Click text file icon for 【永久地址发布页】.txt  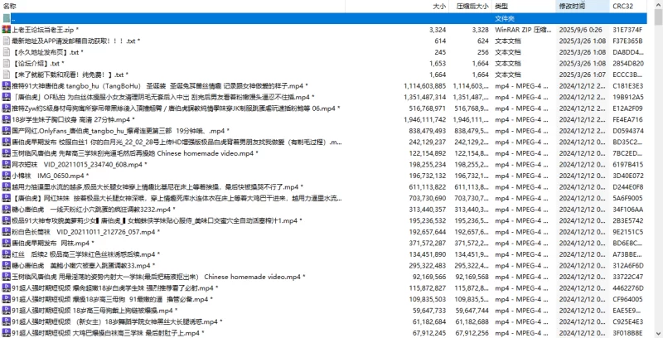tap(6, 51)
